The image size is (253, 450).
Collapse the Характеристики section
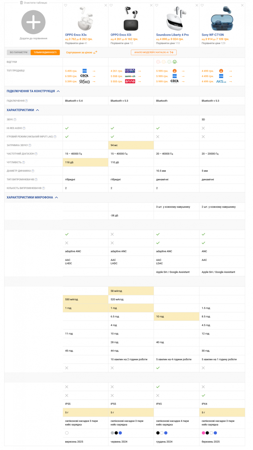pos(38,110)
